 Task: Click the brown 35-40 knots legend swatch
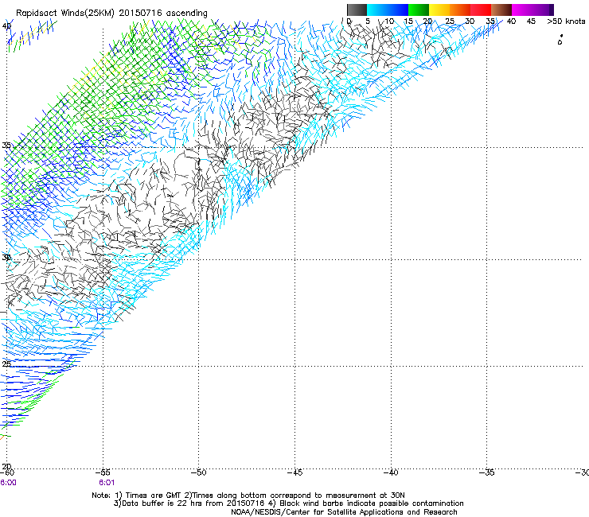coord(501,10)
